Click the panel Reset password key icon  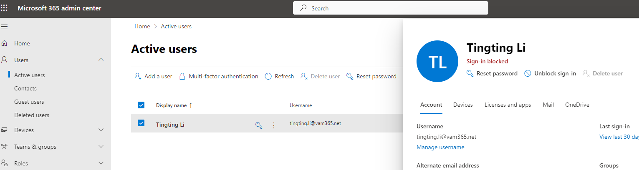[470, 73]
